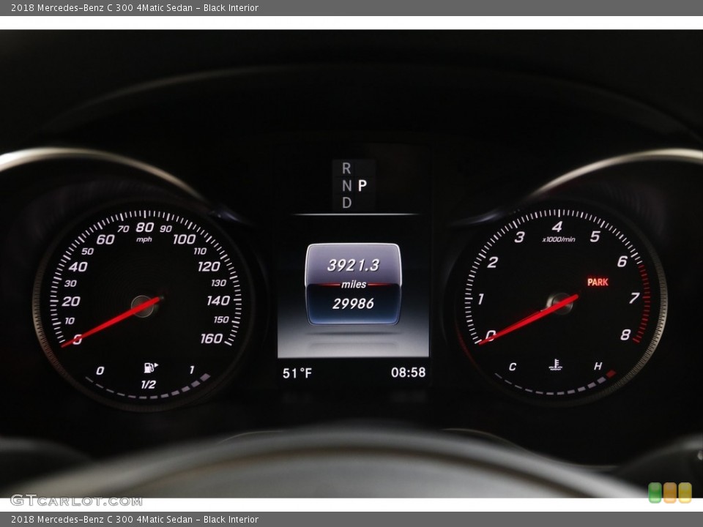This screenshot has height=527, width=703.
Task: Click the 120 mark on speedometer
Action: [209, 266]
